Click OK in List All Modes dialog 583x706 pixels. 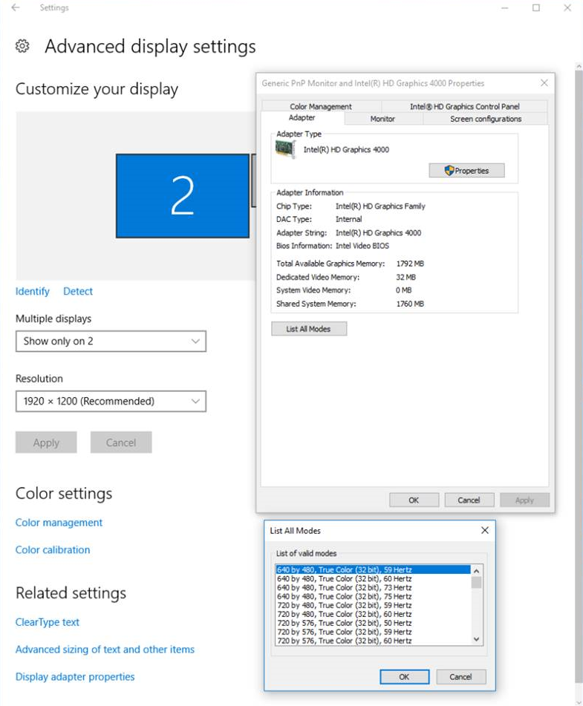pos(404,677)
